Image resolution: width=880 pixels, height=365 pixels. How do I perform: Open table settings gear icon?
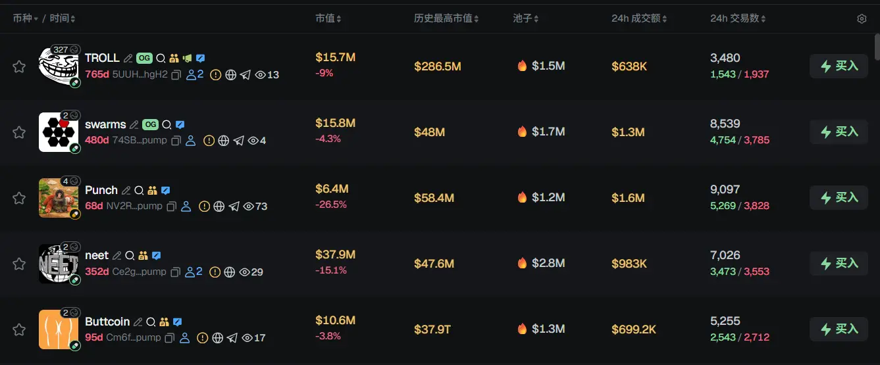pos(862,19)
